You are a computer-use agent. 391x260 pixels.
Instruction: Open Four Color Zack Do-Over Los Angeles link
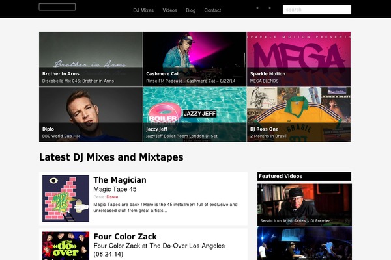159,250
